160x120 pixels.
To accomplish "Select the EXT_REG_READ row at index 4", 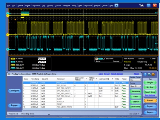I will pos(76,91).
